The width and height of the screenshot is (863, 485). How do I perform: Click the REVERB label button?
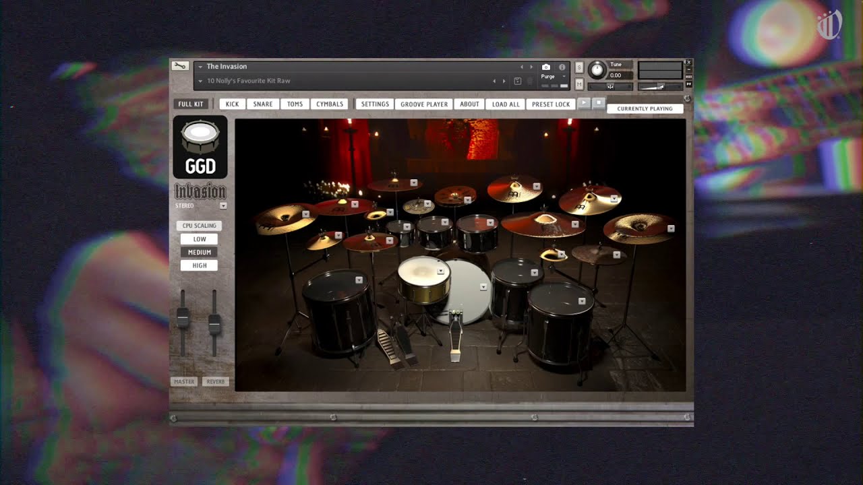coord(216,381)
